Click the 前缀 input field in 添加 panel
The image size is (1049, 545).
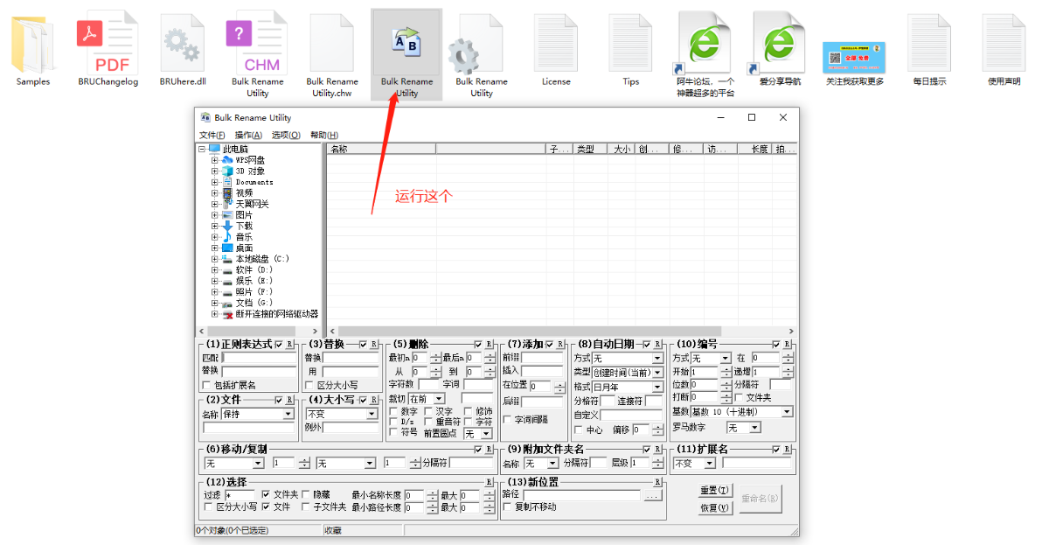click(x=542, y=358)
